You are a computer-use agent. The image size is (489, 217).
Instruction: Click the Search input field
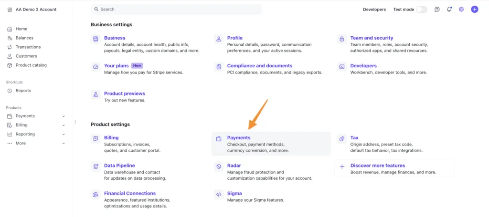click(x=176, y=10)
